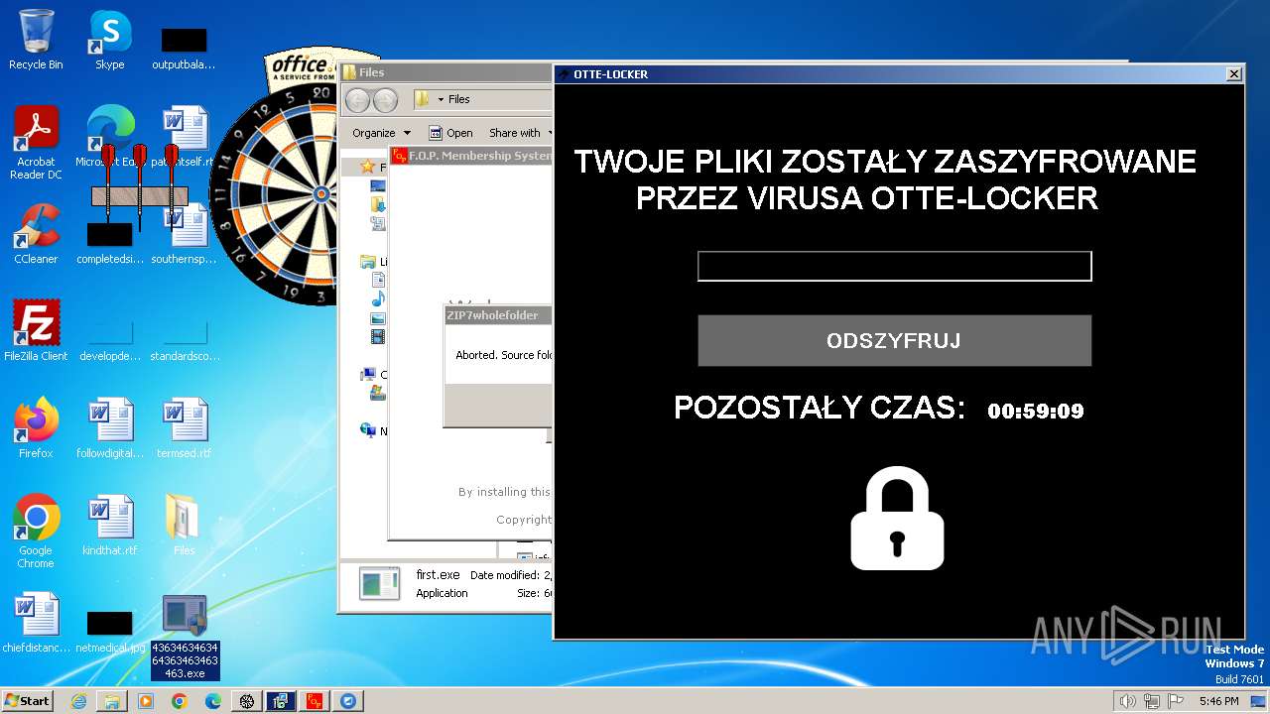Select the netmedical.jpg desktop file
Image resolution: width=1270 pixels, height=714 pixels.
(109, 632)
